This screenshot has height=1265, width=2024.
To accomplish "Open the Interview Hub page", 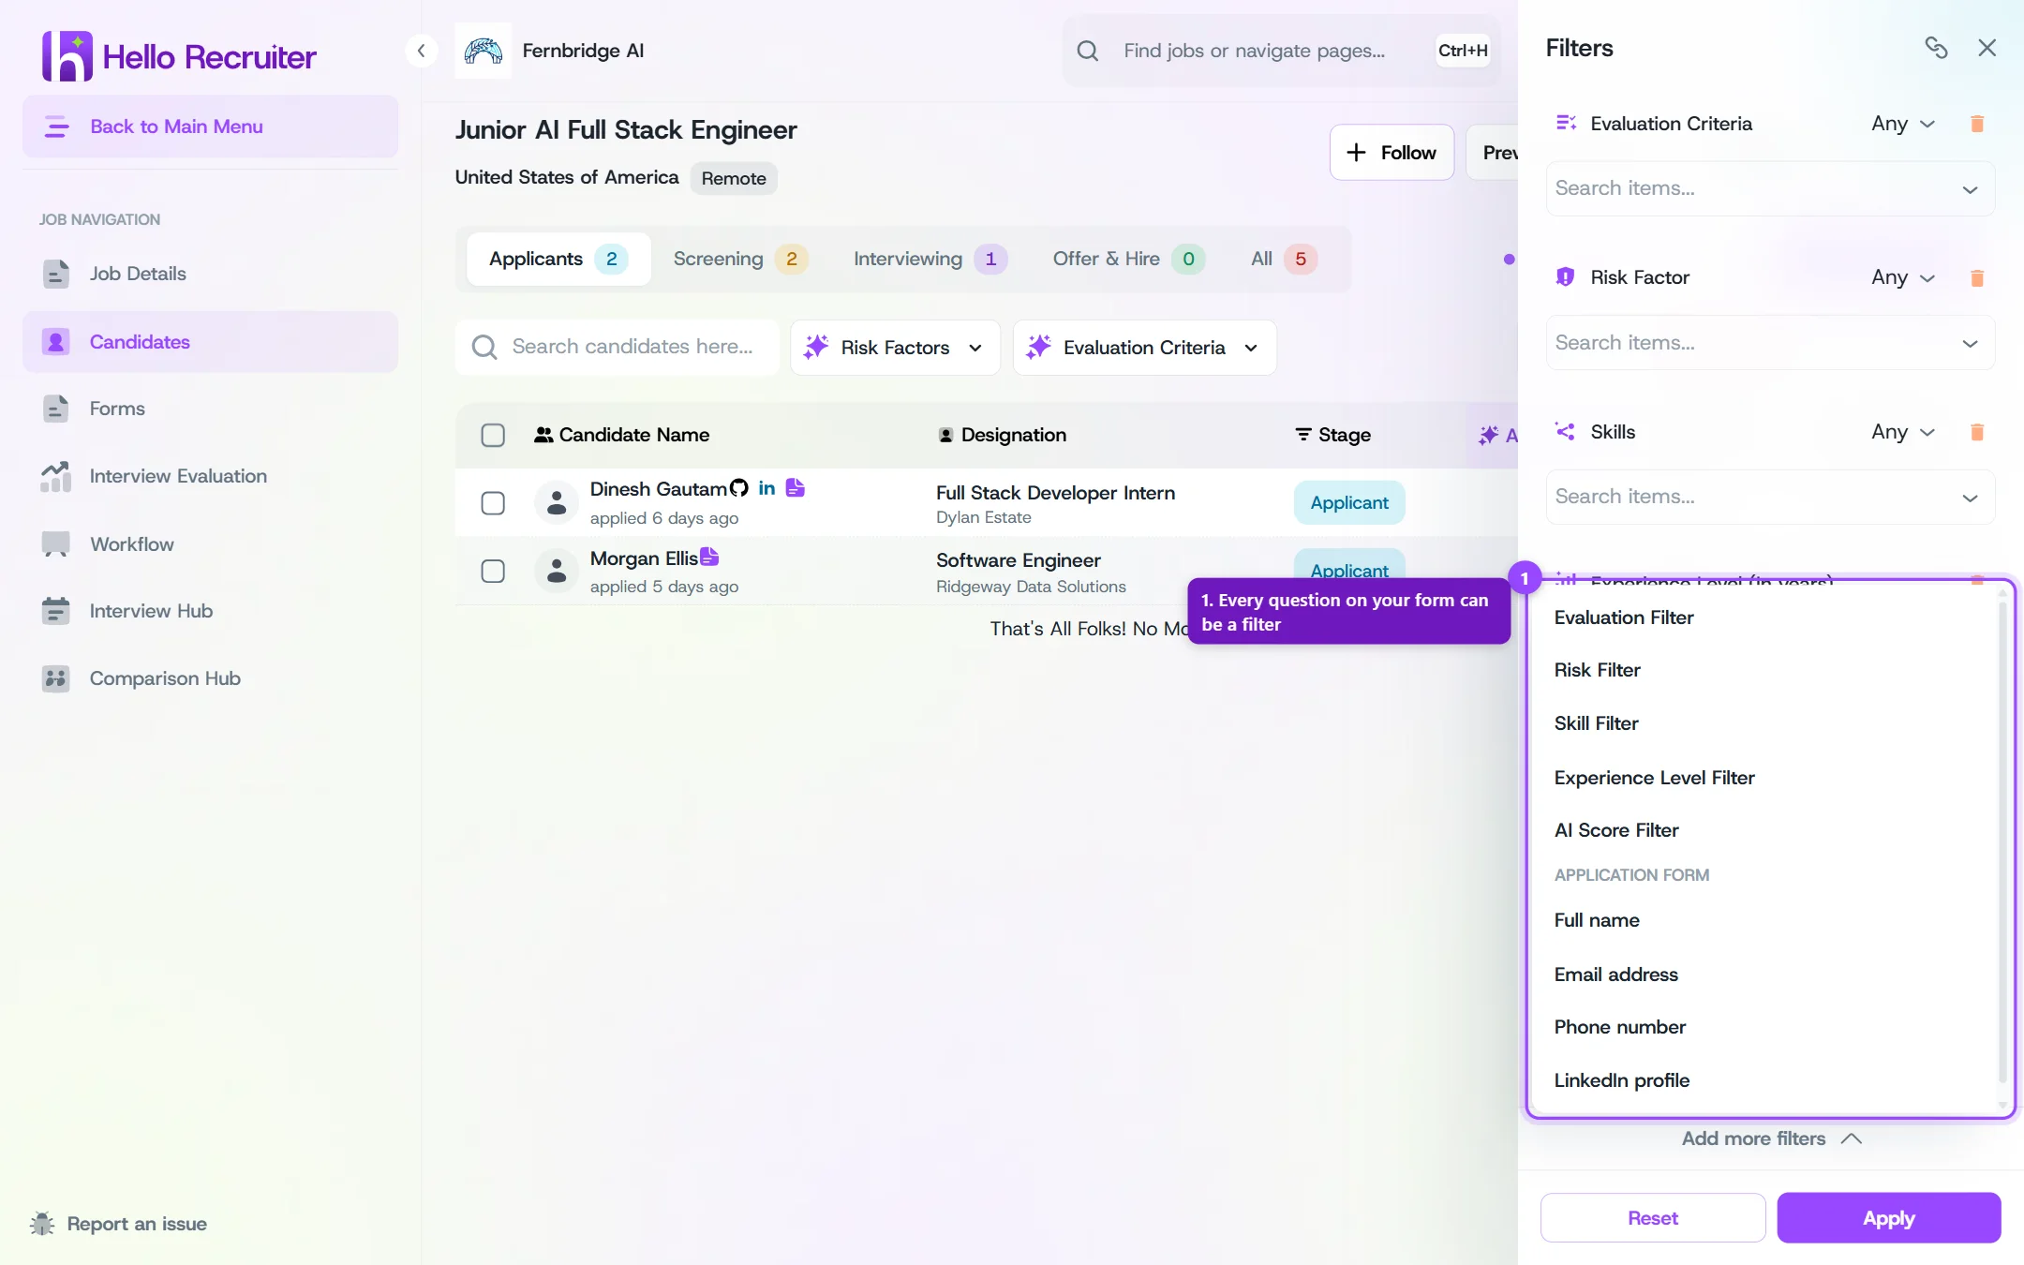I will 210,611.
